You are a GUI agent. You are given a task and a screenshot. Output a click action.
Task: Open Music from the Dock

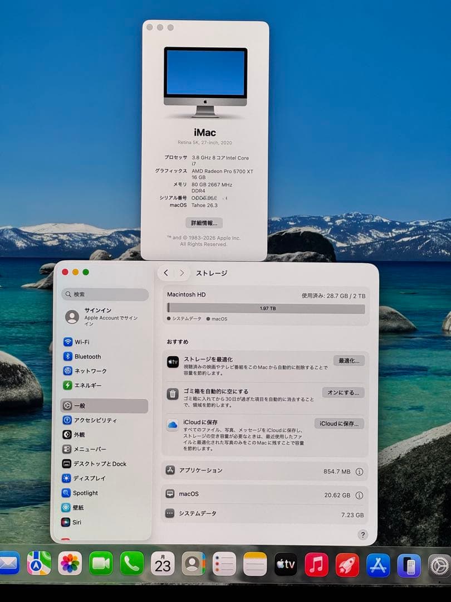(316, 564)
